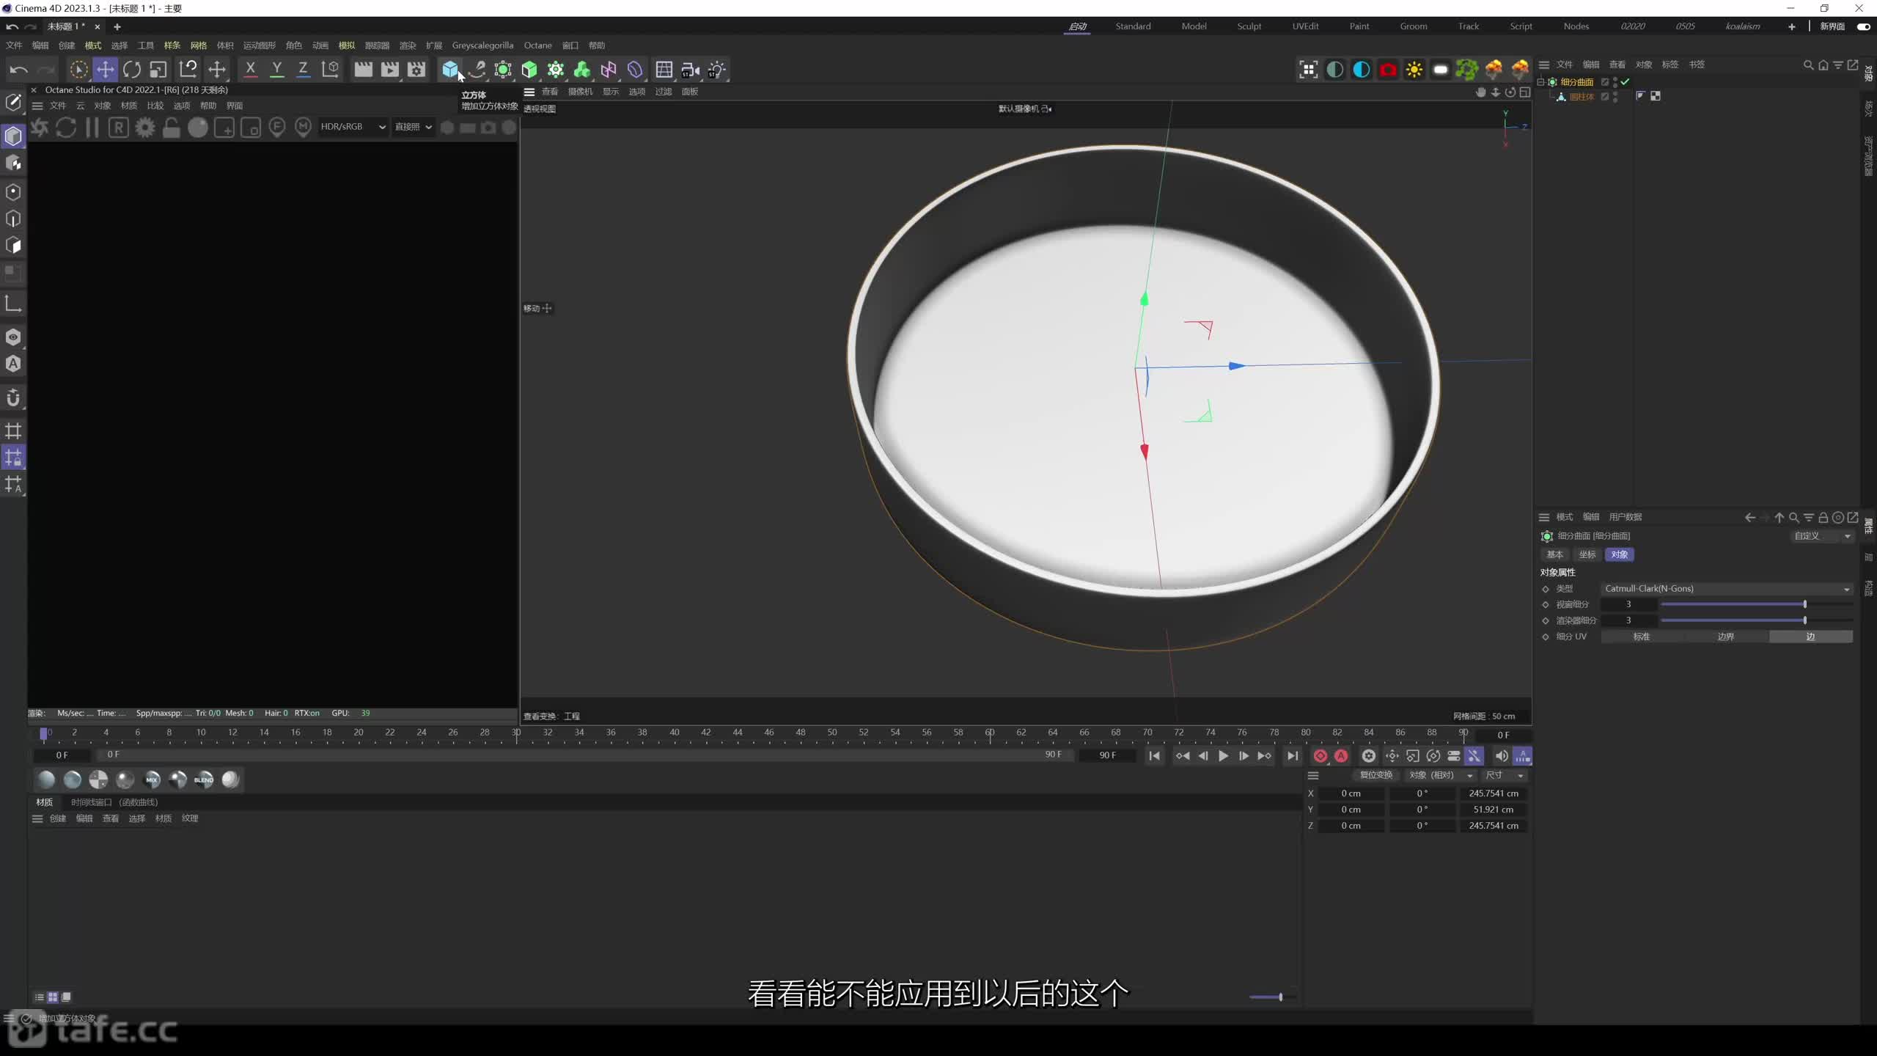Open the Catmull-Clark(N-Gons) type dropdown
This screenshot has height=1056, width=1877.
(x=1727, y=588)
